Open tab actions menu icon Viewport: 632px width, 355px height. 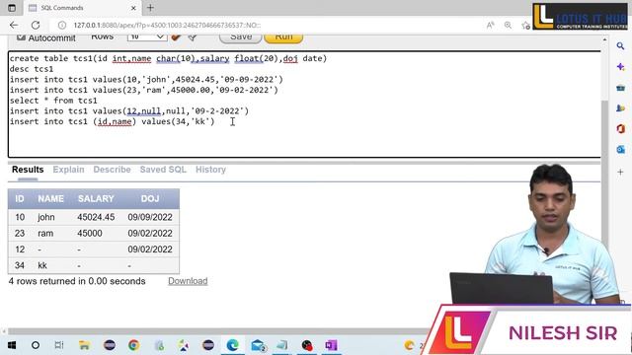[12, 8]
